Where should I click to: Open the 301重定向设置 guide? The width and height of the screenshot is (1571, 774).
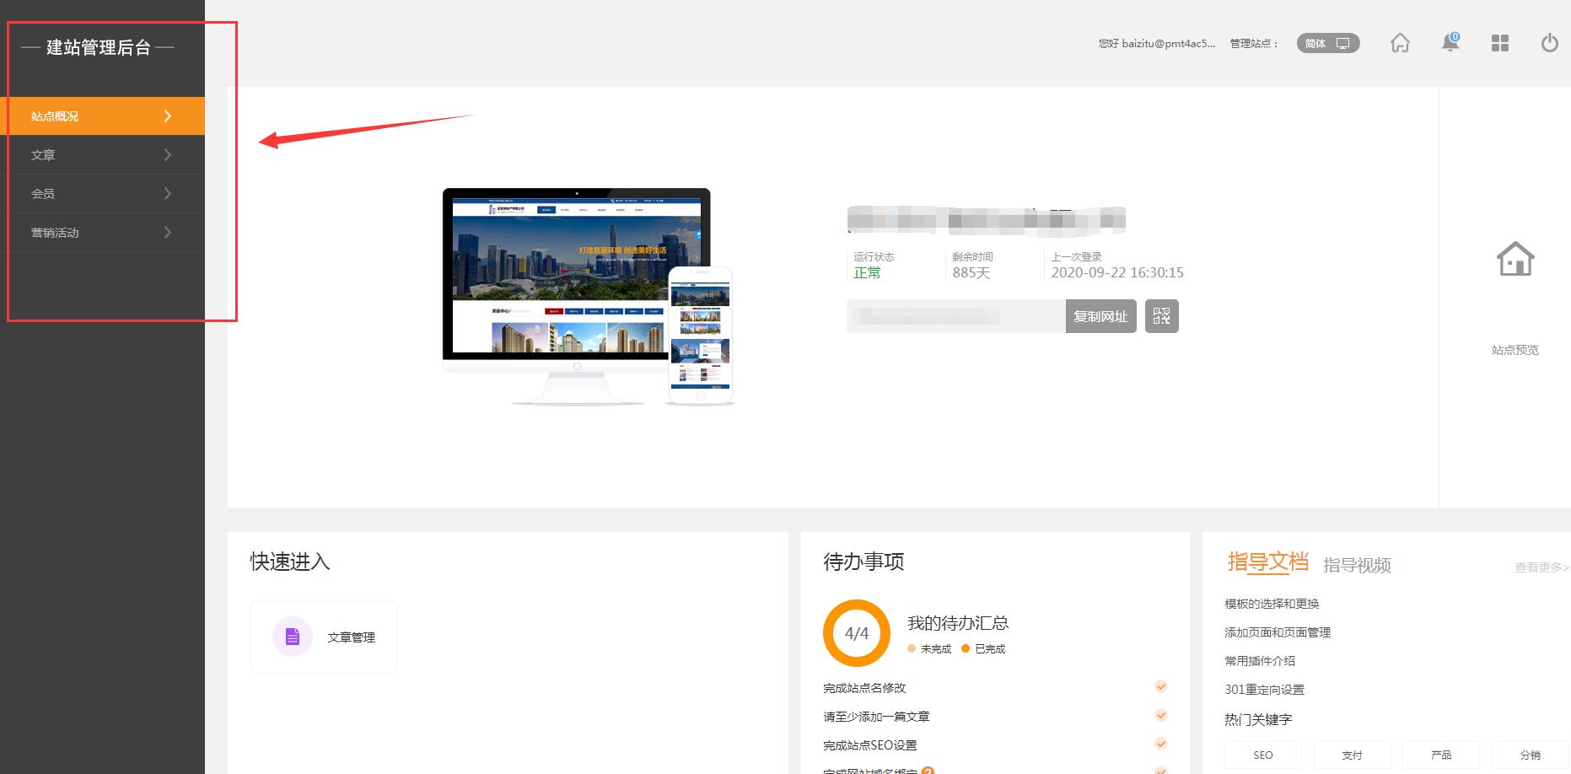click(x=1264, y=690)
